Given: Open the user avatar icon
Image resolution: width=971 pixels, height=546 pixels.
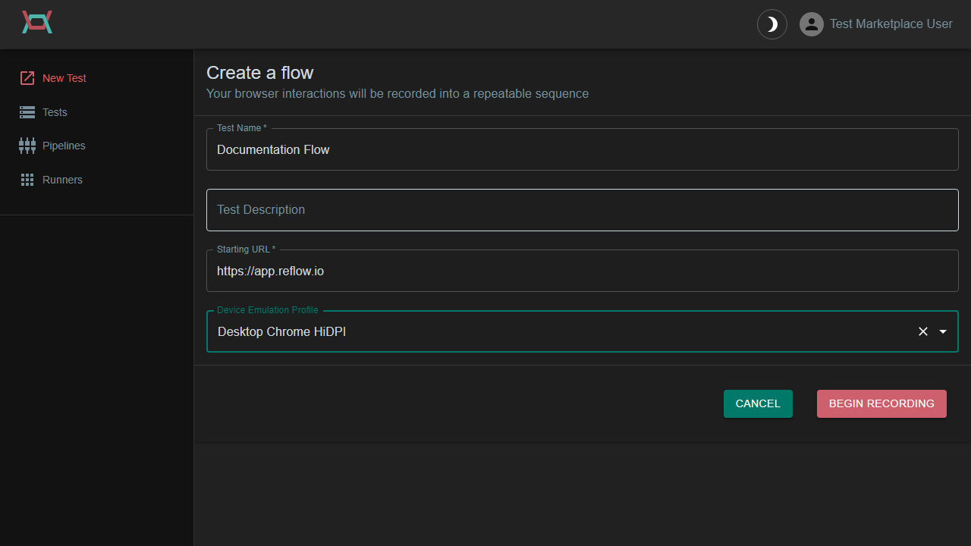Looking at the screenshot, I should click(x=812, y=24).
